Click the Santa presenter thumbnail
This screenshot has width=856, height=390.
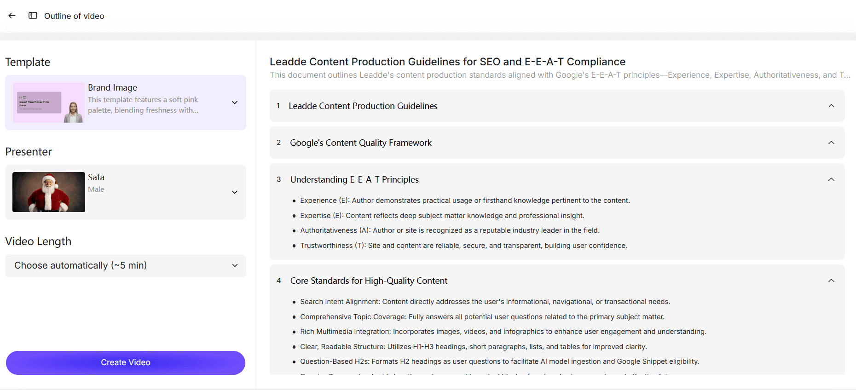point(48,192)
